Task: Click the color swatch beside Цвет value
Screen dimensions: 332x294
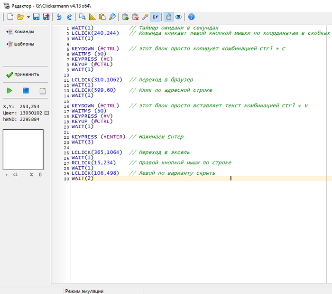Action: coord(46,113)
